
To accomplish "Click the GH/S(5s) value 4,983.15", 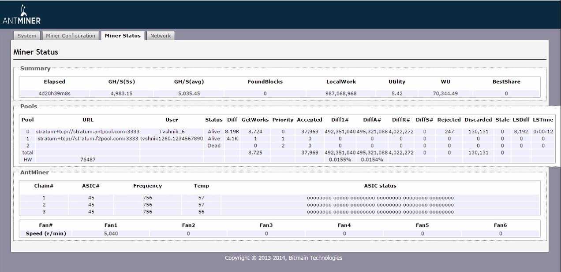I will pyautogui.click(x=122, y=93).
